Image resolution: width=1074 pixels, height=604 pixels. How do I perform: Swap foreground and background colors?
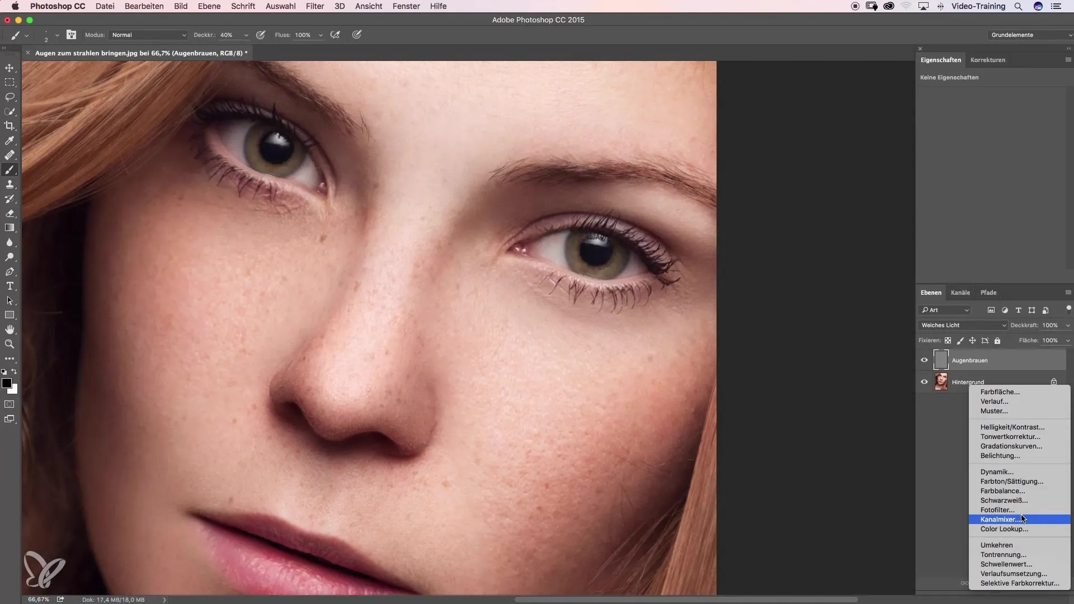(x=15, y=372)
